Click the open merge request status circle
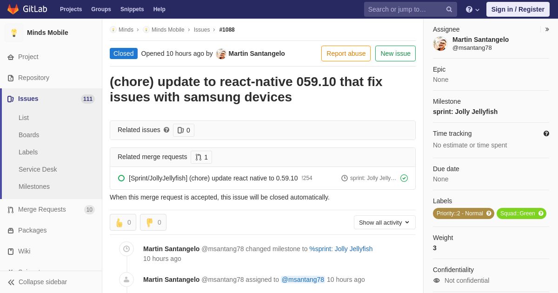Image resolution: width=558 pixels, height=293 pixels. coord(121,178)
